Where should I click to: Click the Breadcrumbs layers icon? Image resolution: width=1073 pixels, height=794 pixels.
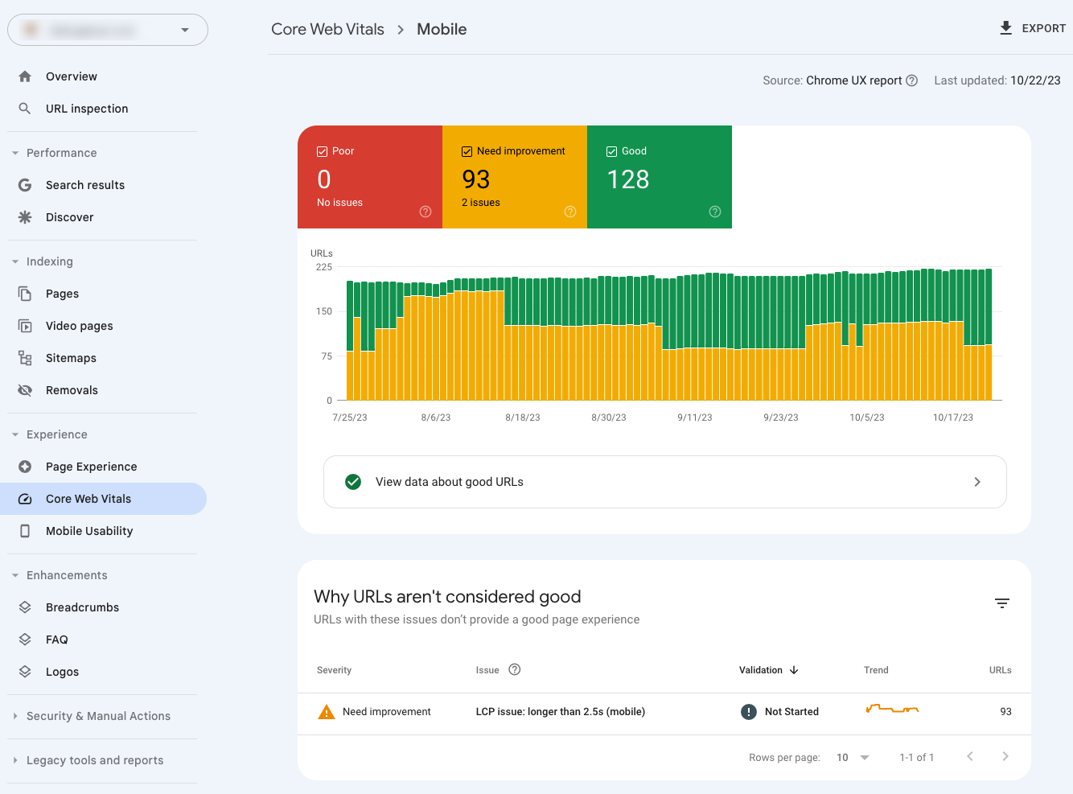click(x=25, y=607)
